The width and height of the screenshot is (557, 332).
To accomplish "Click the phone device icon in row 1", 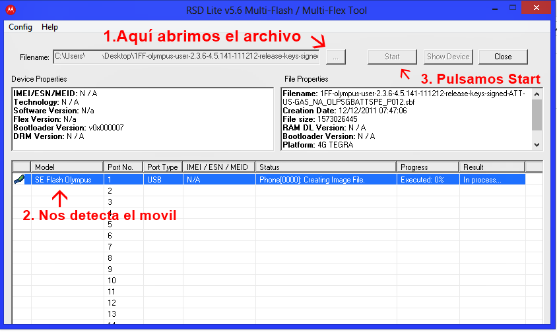I will point(20,179).
